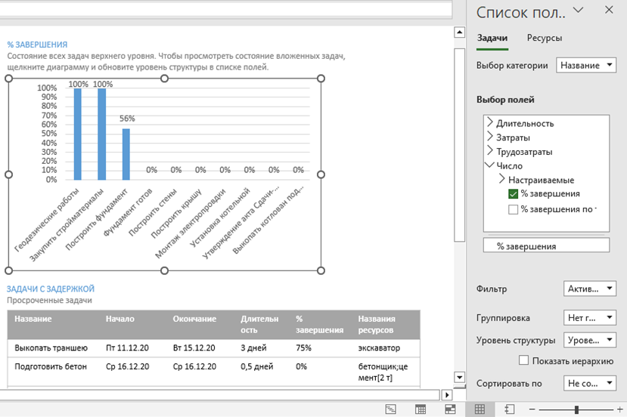Image resolution: width=627 pixels, height=417 pixels.
Task: Click the Построить фундамент axis label
Action: 97,220
